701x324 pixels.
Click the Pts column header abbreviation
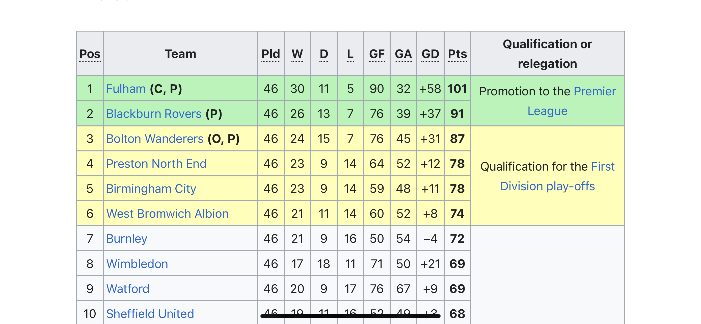pos(457,54)
